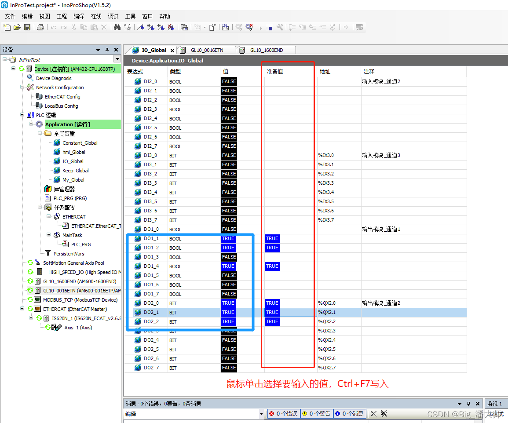Click the FALSE value of DI2_0
The width and height of the screenshot is (508, 423).
point(229,82)
